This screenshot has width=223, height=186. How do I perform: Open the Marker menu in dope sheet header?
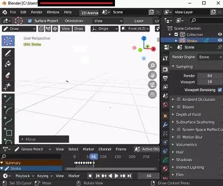click(88, 149)
